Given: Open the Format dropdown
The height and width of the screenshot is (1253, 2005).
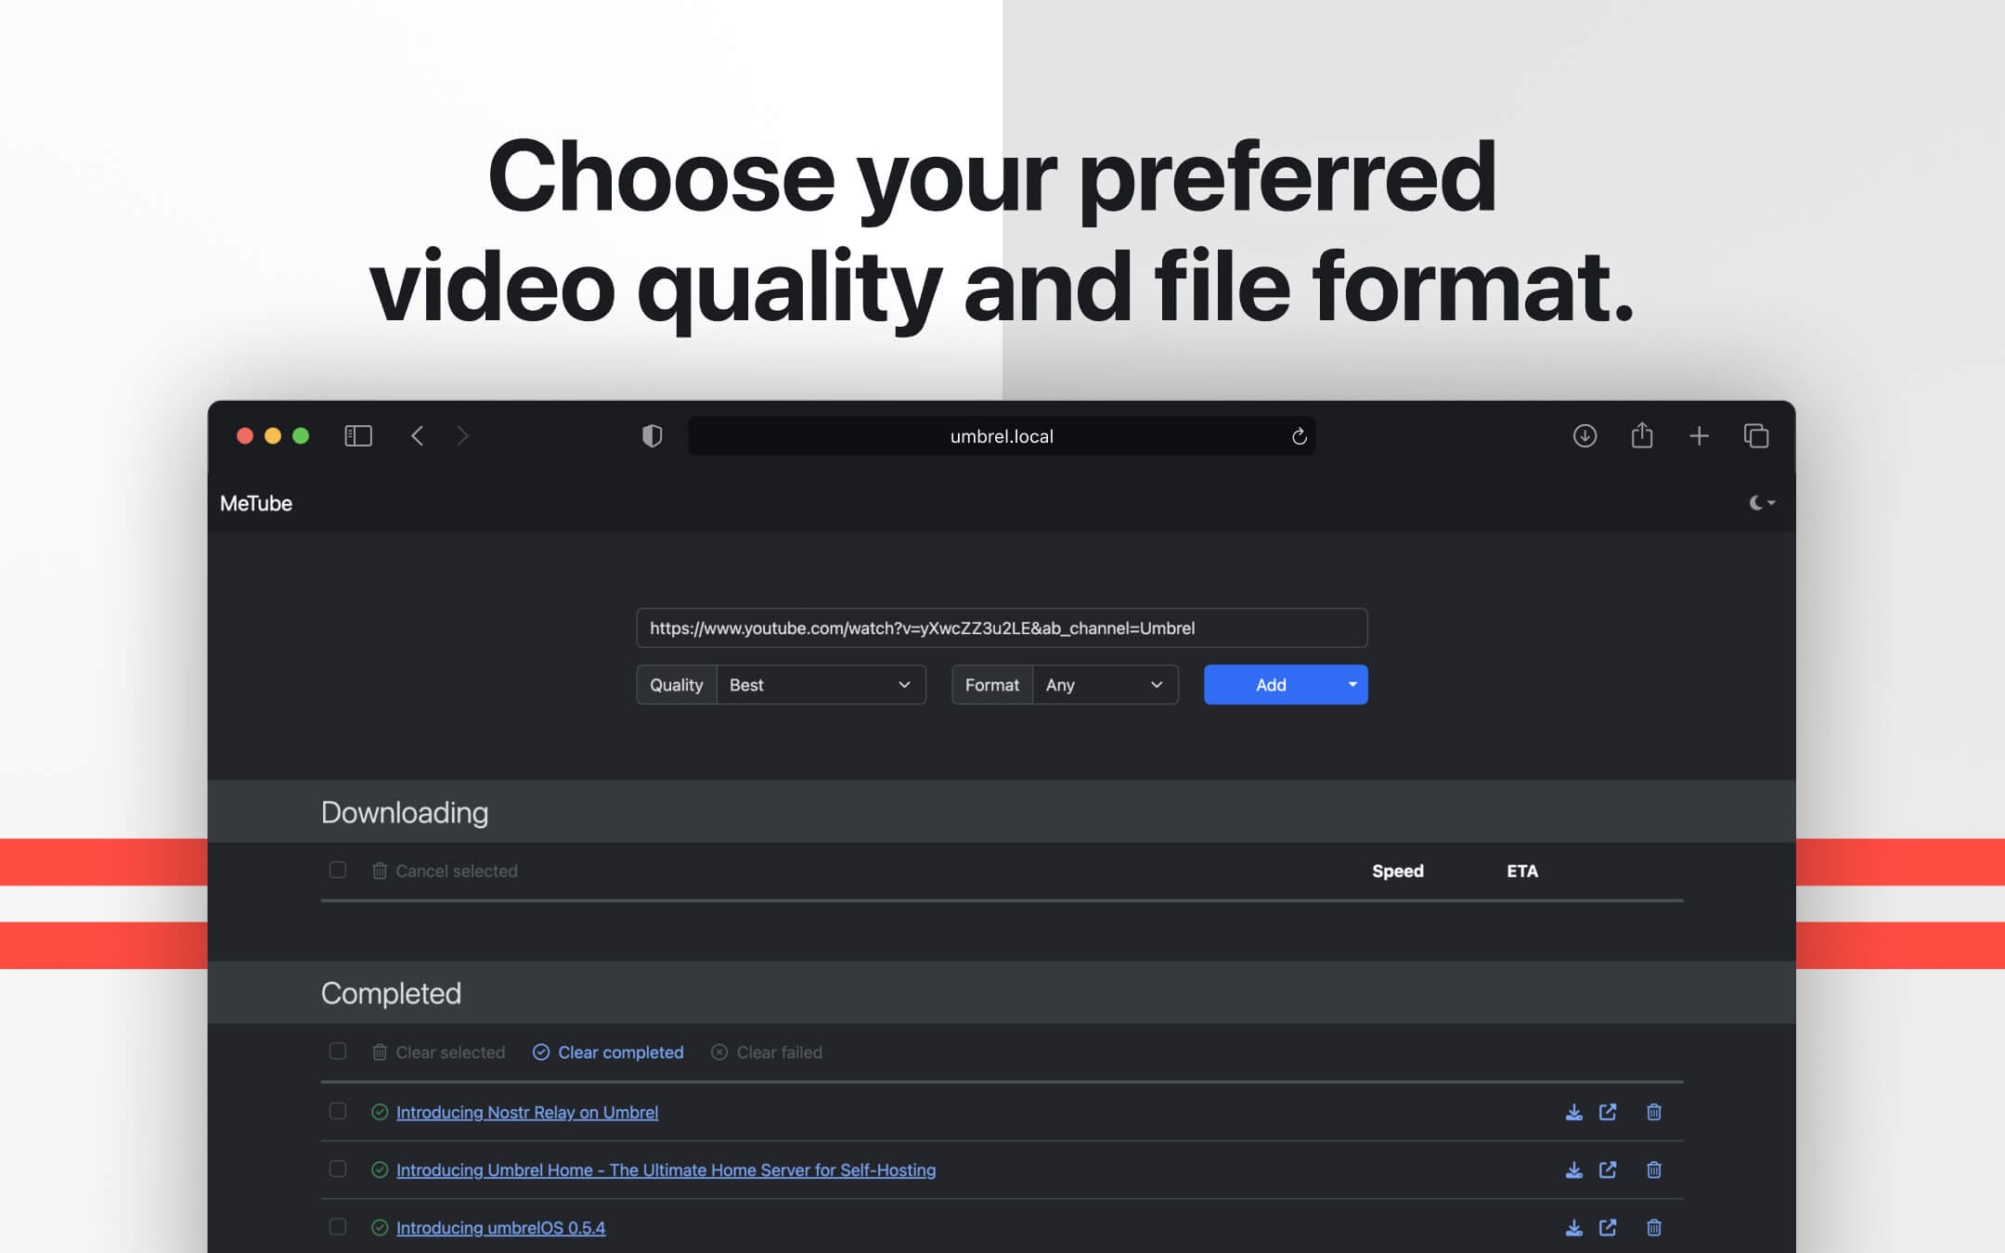Looking at the screenshot, I should pyautogui.click(x=1104, y=684).
